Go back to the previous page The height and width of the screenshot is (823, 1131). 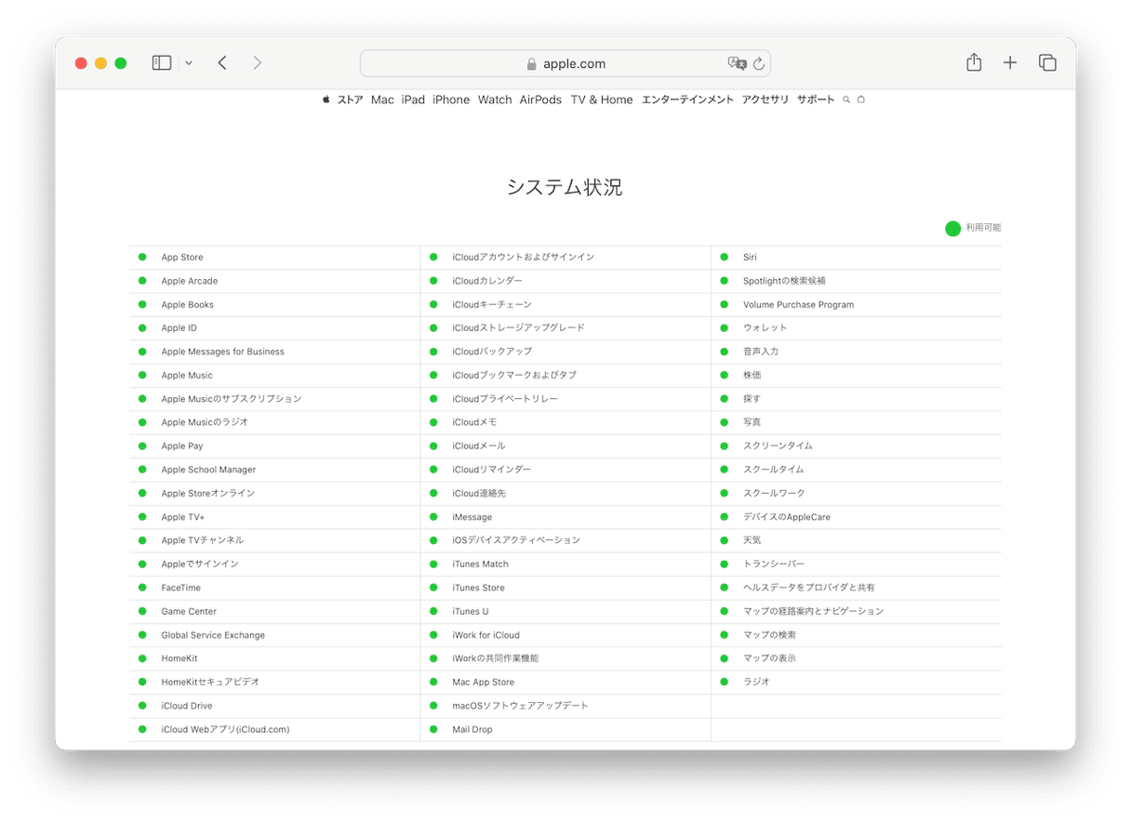(x=222, y=63)
